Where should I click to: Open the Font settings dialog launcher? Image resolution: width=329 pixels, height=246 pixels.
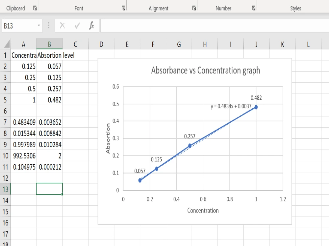pos(124,8)
